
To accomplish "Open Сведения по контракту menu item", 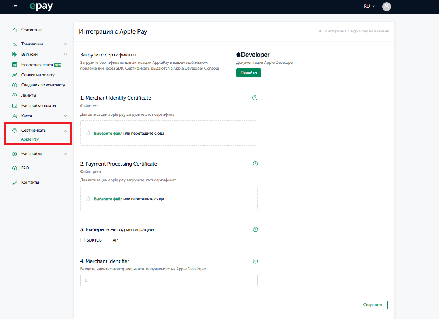I will [43, 85].
